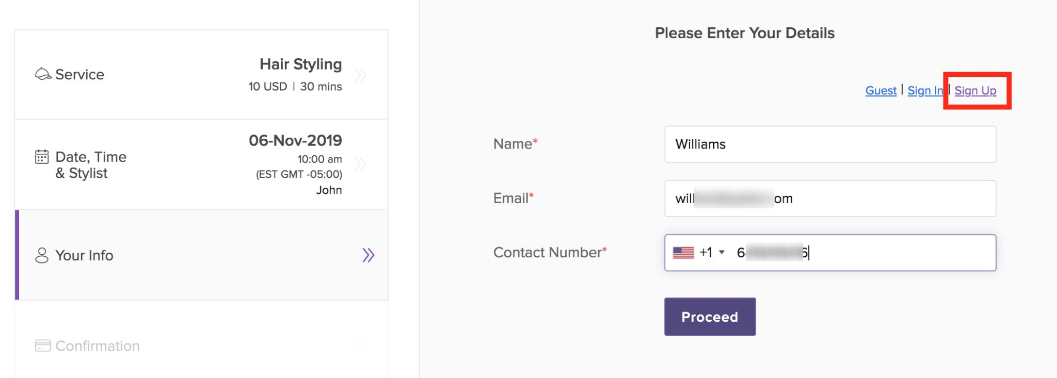The image size is (1057, 378).
Task: Click the Sign Up link
Action: tap(975, 91)
